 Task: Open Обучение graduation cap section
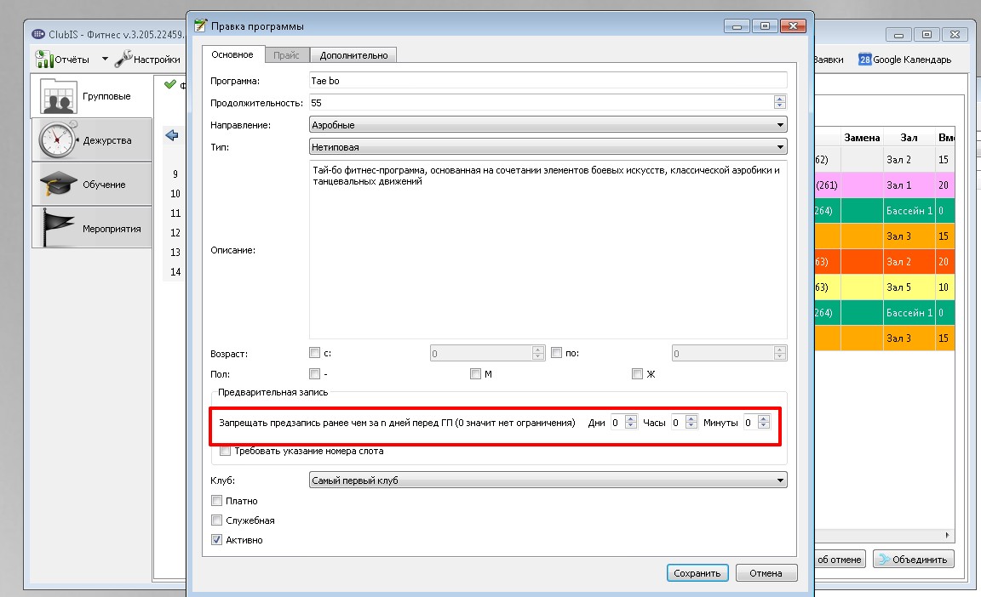(x=58, y=184)
